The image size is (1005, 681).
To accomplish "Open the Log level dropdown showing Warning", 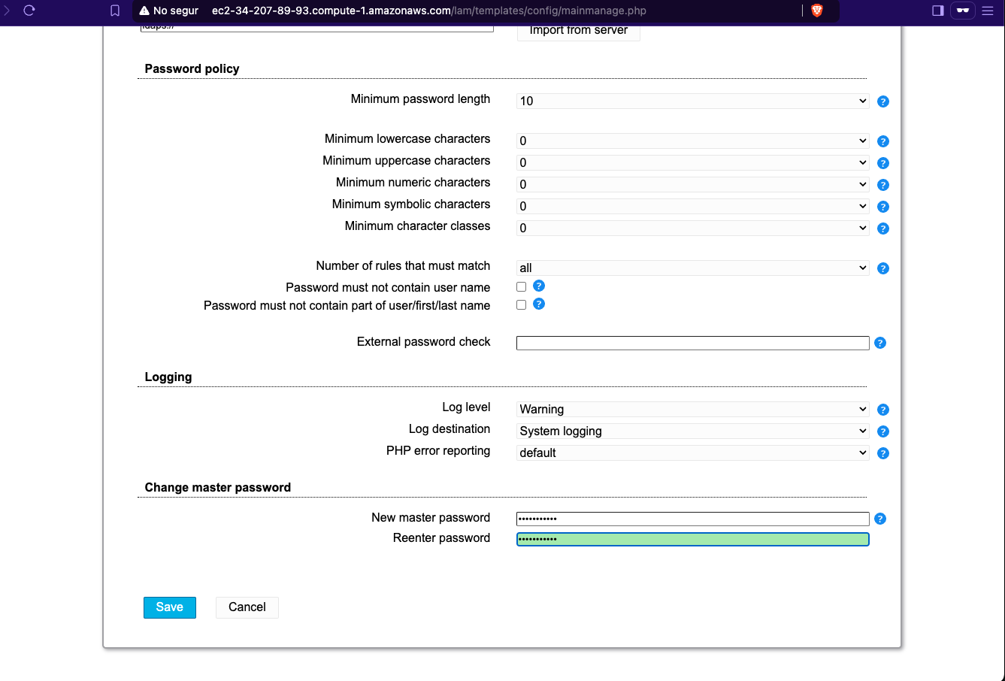I will (x=692, y=409).
